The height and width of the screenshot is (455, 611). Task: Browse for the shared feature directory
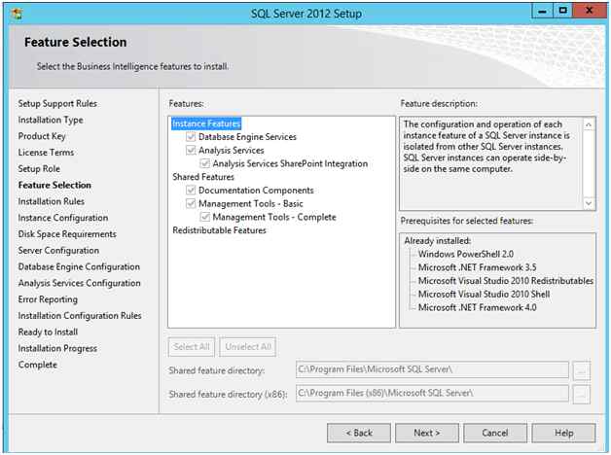(x=582, y=370)
